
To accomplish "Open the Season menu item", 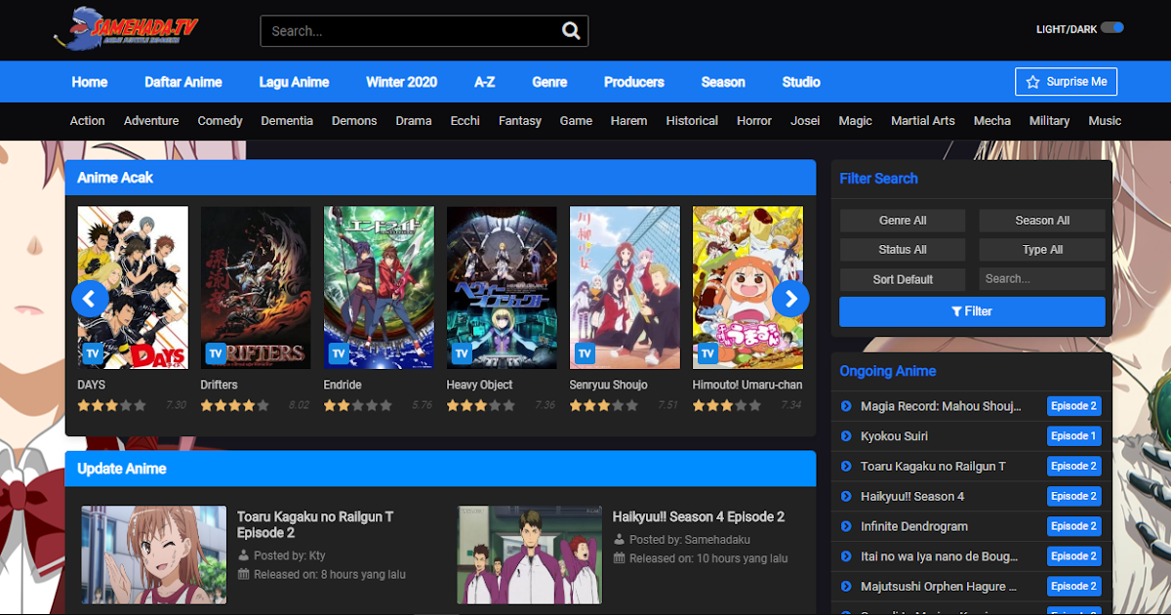I will pos(723,82).
